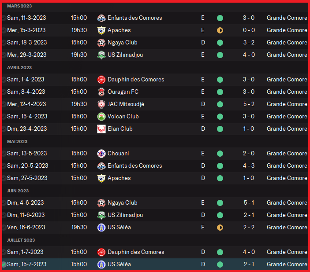310x272 pixels.
Task: Click the Ouragan FC club badge
Action: [101, 92]
